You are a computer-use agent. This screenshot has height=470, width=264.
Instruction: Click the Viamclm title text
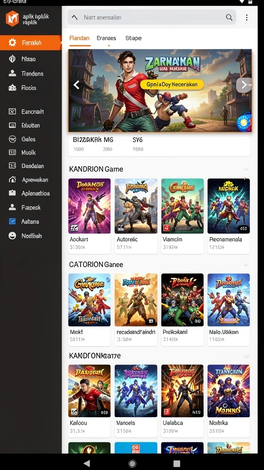click(x=172, y=239)
